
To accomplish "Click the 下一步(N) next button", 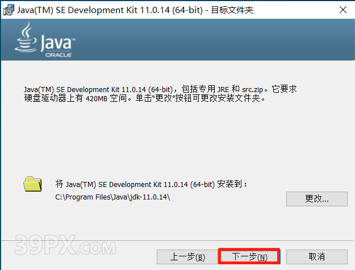I will coord(249,256).
